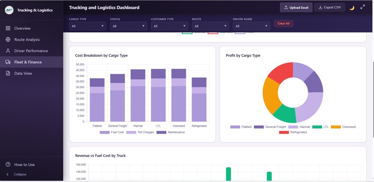Select the Customer Type filter

coord(169,26)
